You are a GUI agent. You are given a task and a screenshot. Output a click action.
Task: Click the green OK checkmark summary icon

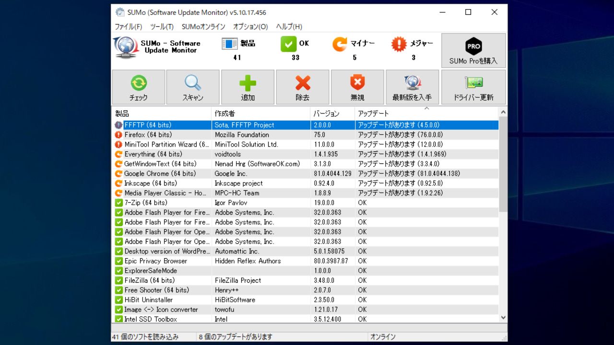[289, 44]
